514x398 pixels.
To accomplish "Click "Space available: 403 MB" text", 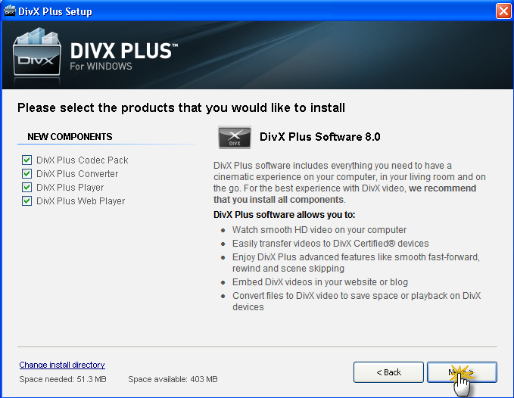I will coord(173,379).
